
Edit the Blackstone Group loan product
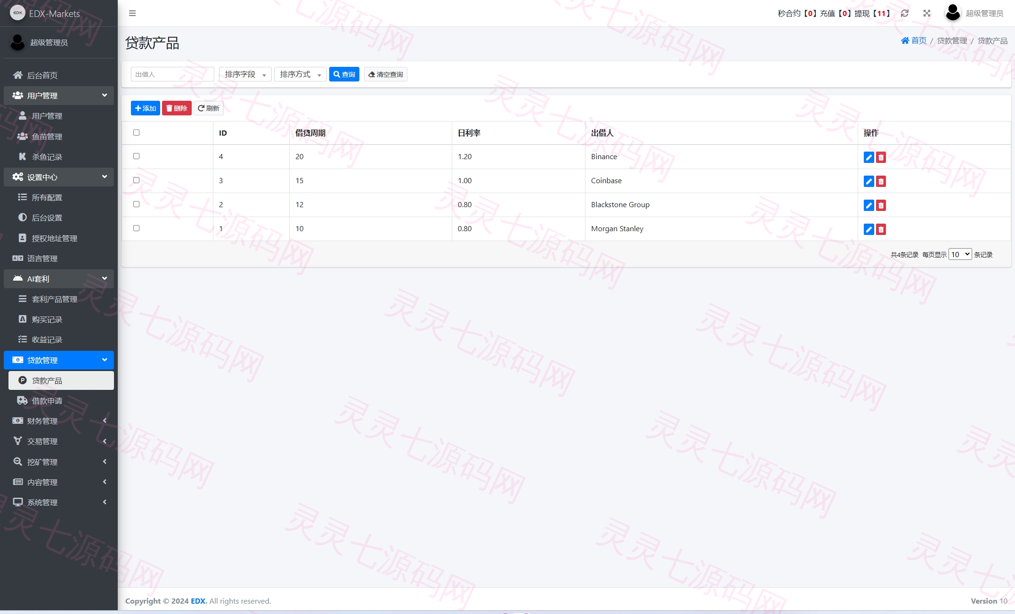(869, 205)
